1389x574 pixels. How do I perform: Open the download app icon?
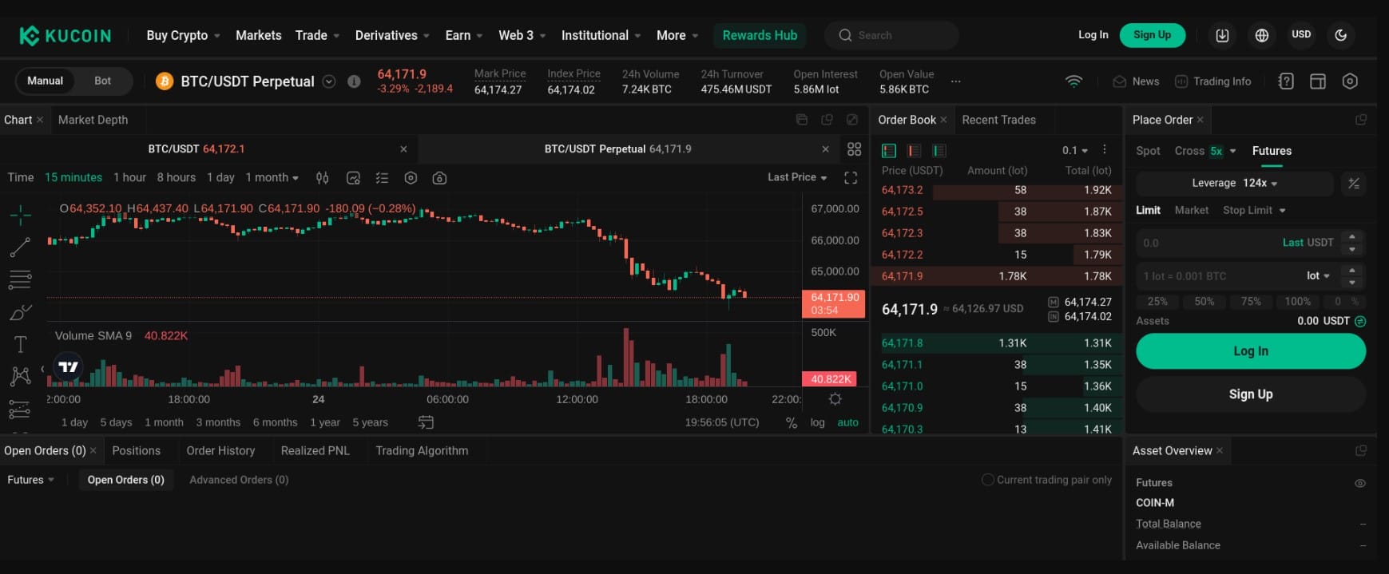[1222, 35]
